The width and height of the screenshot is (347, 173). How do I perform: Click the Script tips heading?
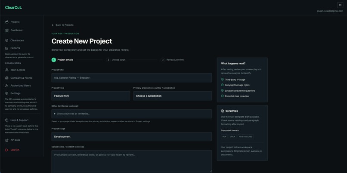[232, 111]
